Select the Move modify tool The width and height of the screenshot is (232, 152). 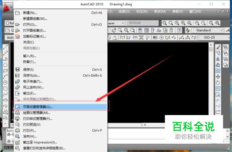218,77
